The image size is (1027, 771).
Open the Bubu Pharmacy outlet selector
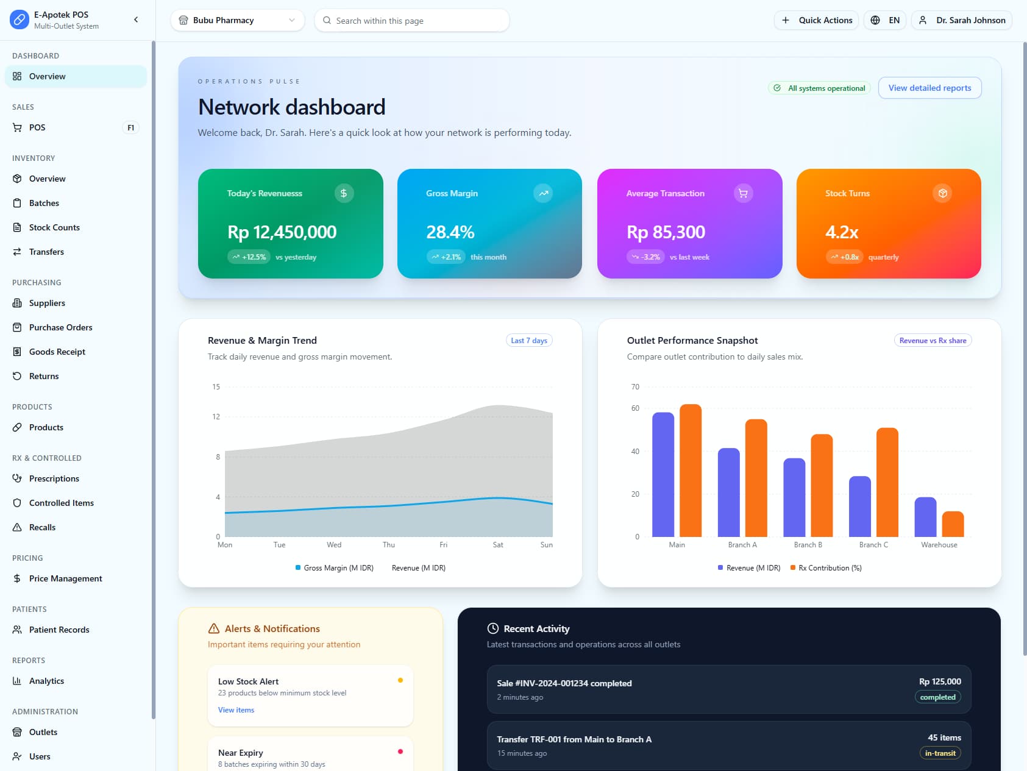point(237,20)
